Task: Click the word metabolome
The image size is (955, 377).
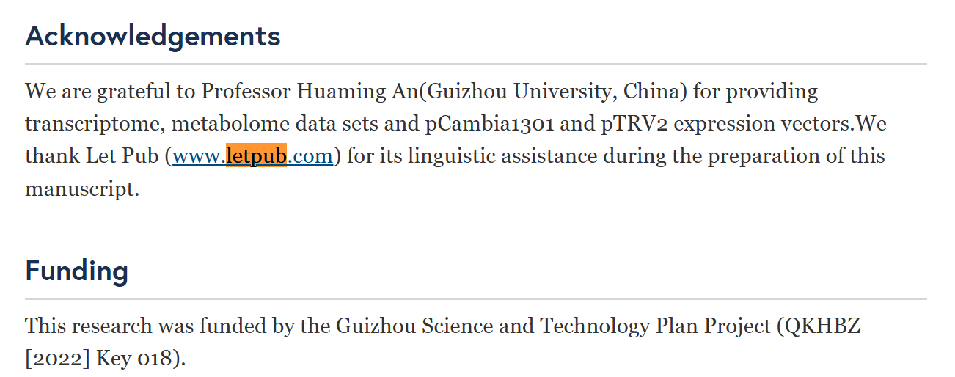Action: (x=220, y=124)
